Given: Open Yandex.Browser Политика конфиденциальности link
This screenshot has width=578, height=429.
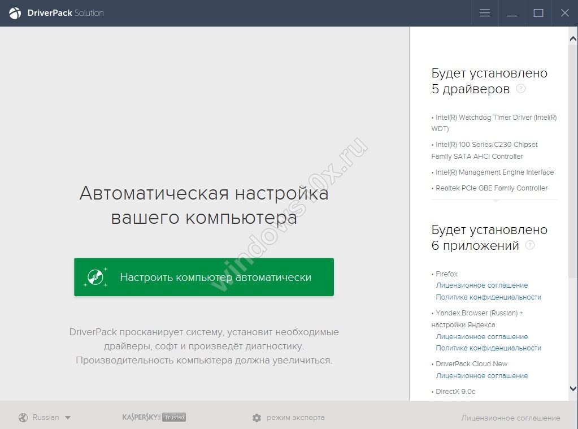Looking at the screenshot, I should [x=488, y=348].
